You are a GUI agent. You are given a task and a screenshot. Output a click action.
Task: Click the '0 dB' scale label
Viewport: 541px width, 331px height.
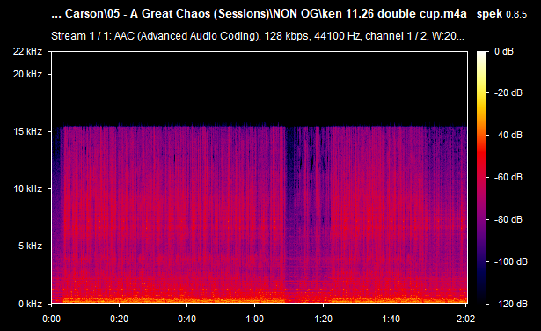(x=504, y=51)
